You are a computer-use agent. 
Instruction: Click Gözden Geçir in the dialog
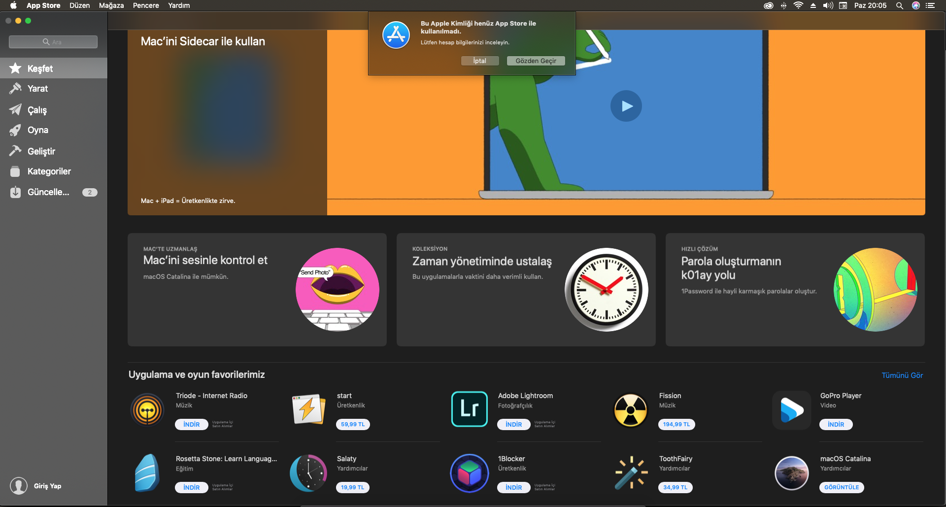point(536,61)
